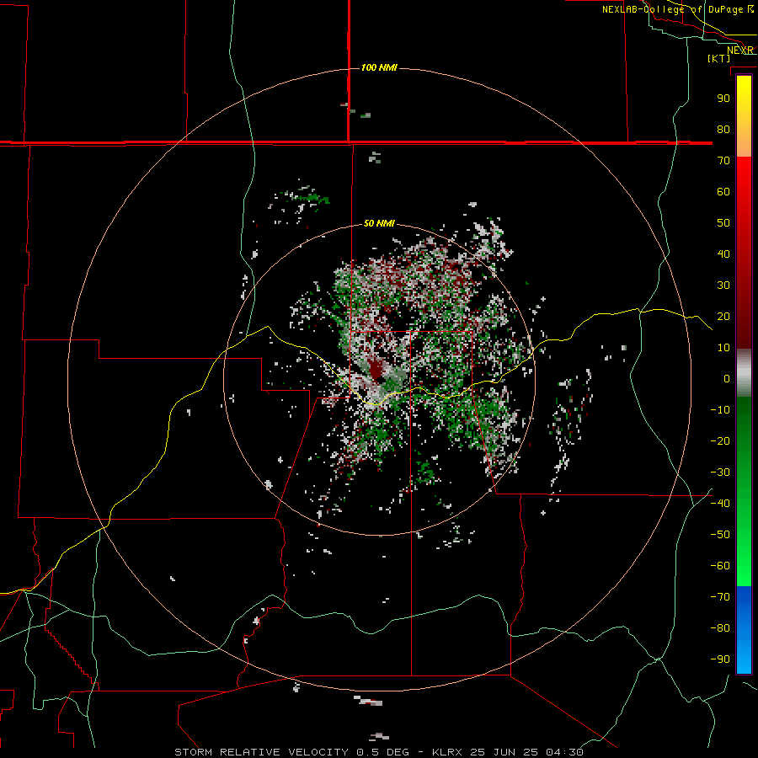Pick the gray zero-velocity segment of the color bar
758x758 pixels.
pos(744,373)
